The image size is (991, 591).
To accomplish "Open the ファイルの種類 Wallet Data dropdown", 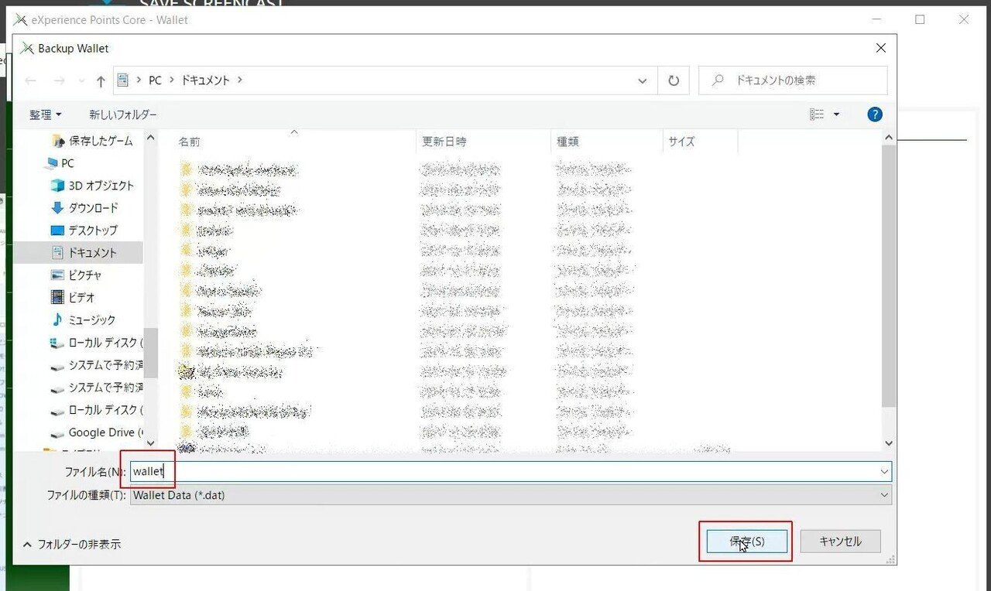I will tap(511, 495).
